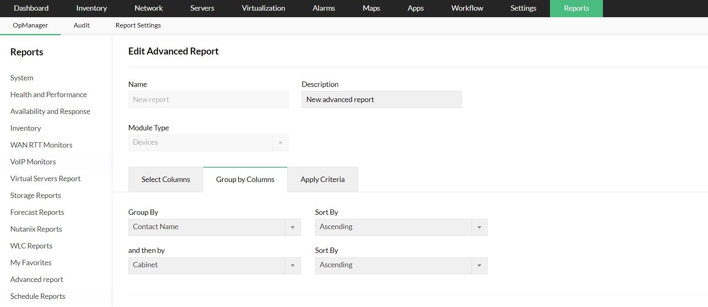View My Favorites reports
The image size is (708, 307).
click(x=31, y=263)
